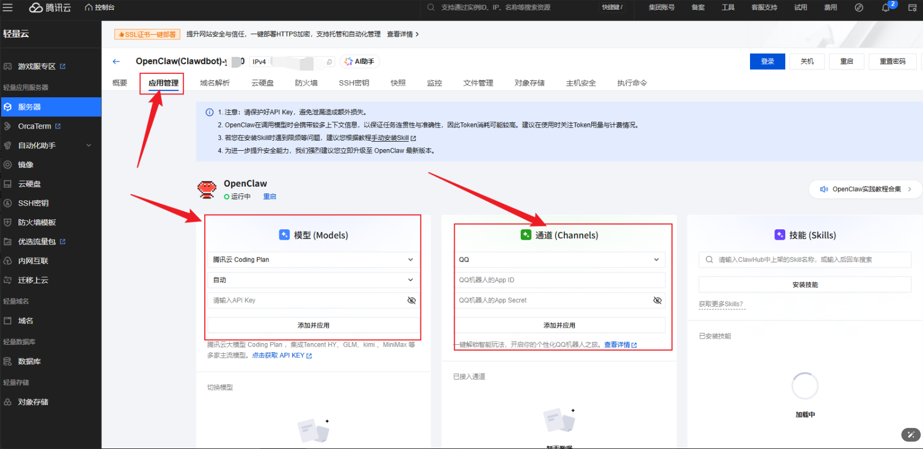Toggle QQ App Secret visibility eye icon
923x449 pixels.
(x=657, y=300)
